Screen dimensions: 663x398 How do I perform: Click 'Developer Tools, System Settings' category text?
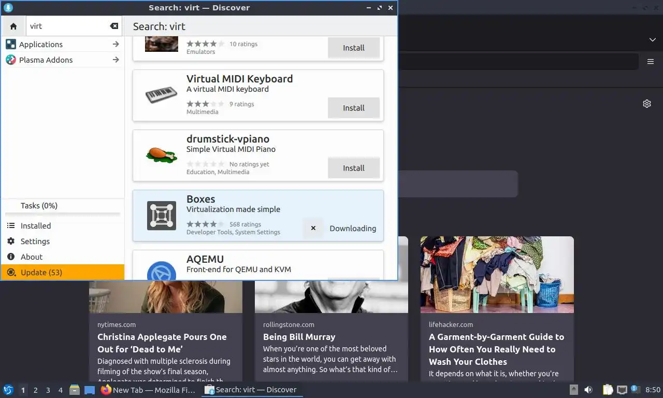click(x=233, y=232)
